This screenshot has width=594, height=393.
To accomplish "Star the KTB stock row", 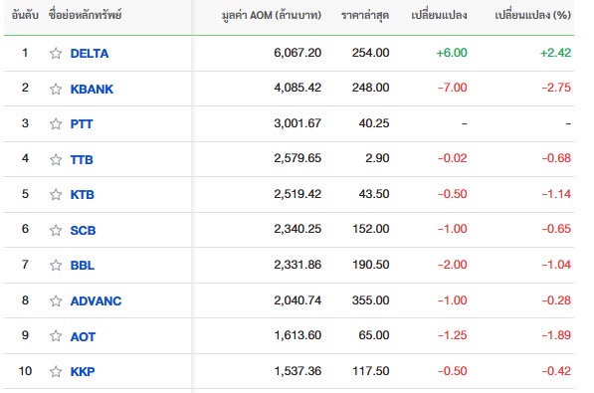I will click(56, 194).
